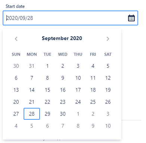Advance to next month with right chevron
Screen dimensions: 146x143
coord(108,39)
